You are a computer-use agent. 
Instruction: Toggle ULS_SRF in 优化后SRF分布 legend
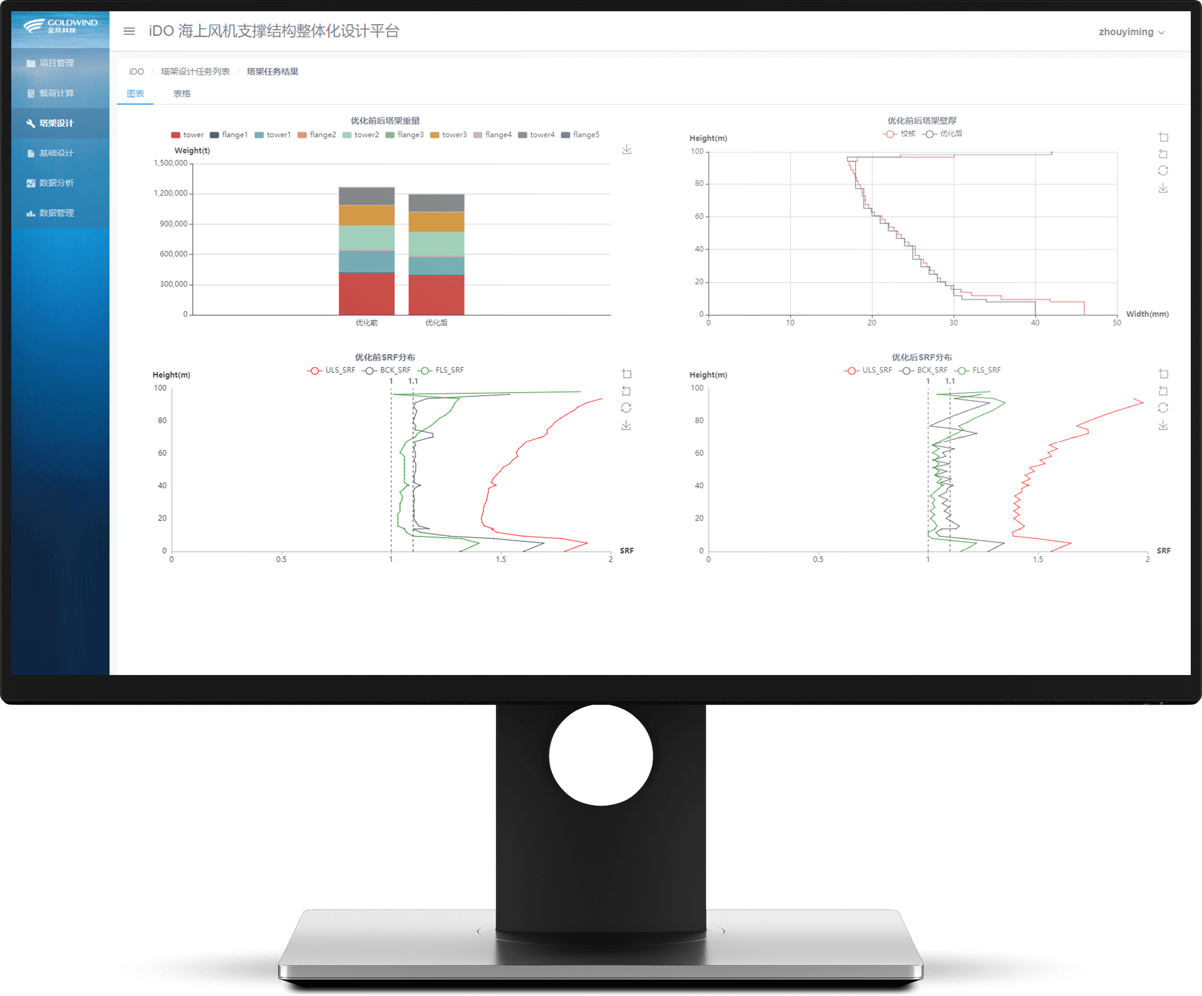(x=868, y=371)
